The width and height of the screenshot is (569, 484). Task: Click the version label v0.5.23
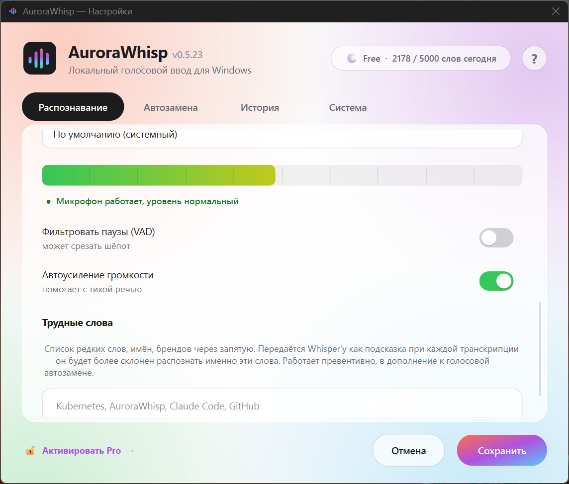click(x=187, y=55)
